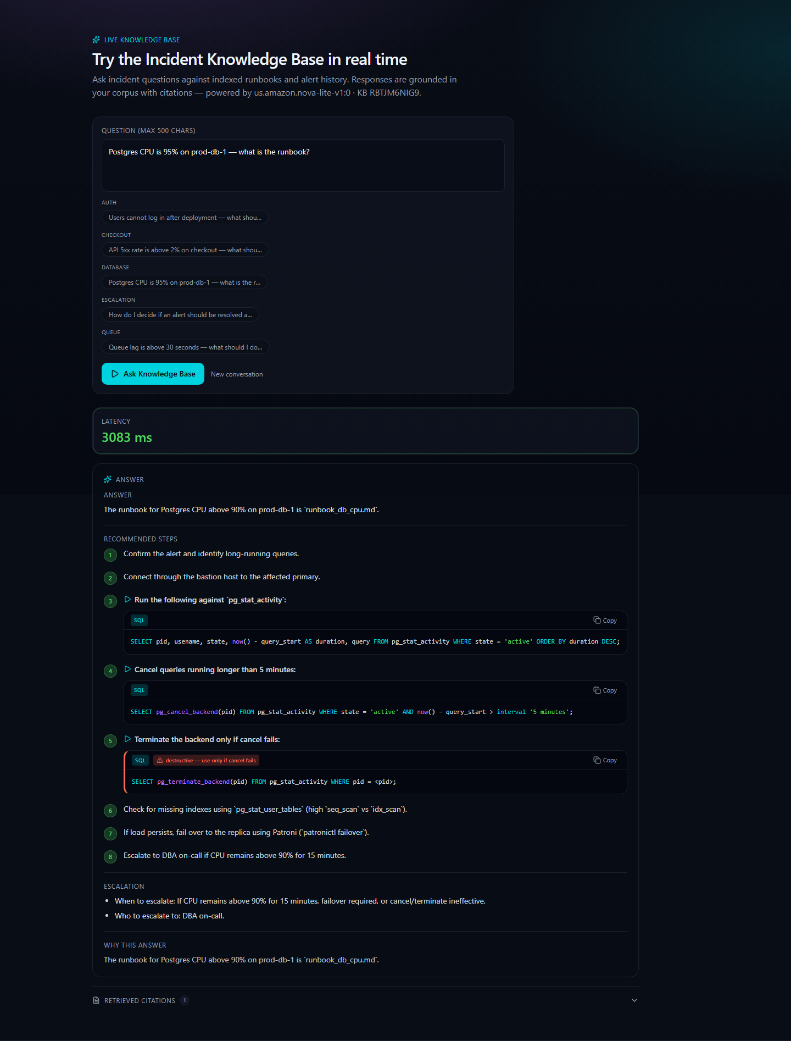Click step 8 'Escalate to DBA on-call' text

tap(235, 856)
